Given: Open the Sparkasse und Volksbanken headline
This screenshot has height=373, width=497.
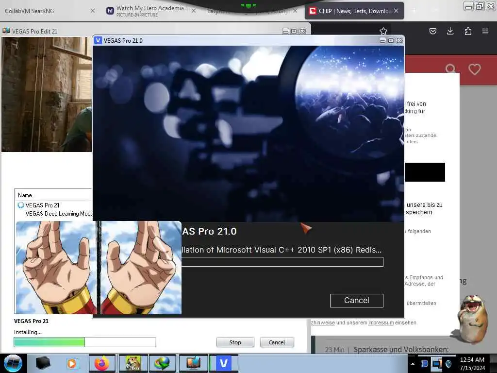Looking at the screenshot, I should 401,350.
